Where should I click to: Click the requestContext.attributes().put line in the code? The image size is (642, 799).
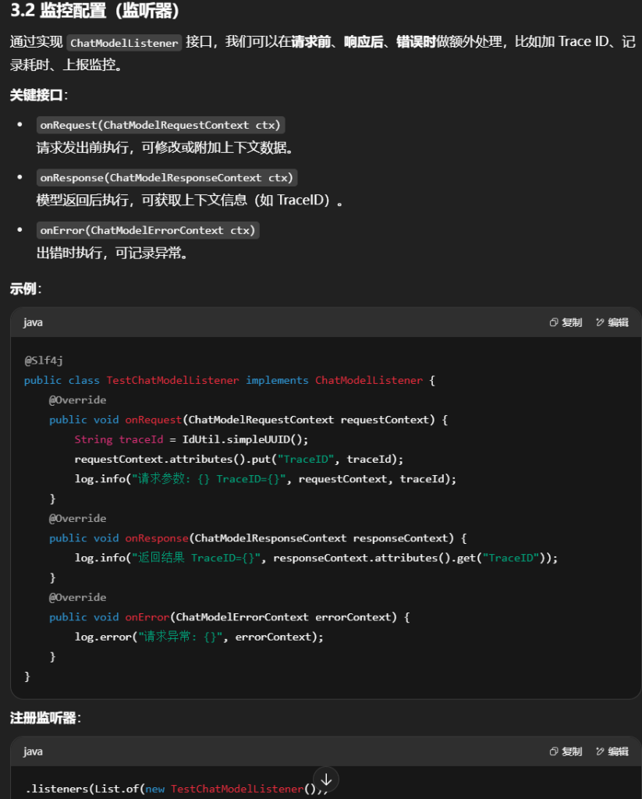pyautogui.click(x=239, y=459)
